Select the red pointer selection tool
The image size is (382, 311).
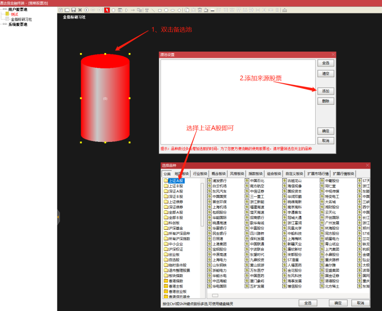pyautogui.click(x=106, y=10)
